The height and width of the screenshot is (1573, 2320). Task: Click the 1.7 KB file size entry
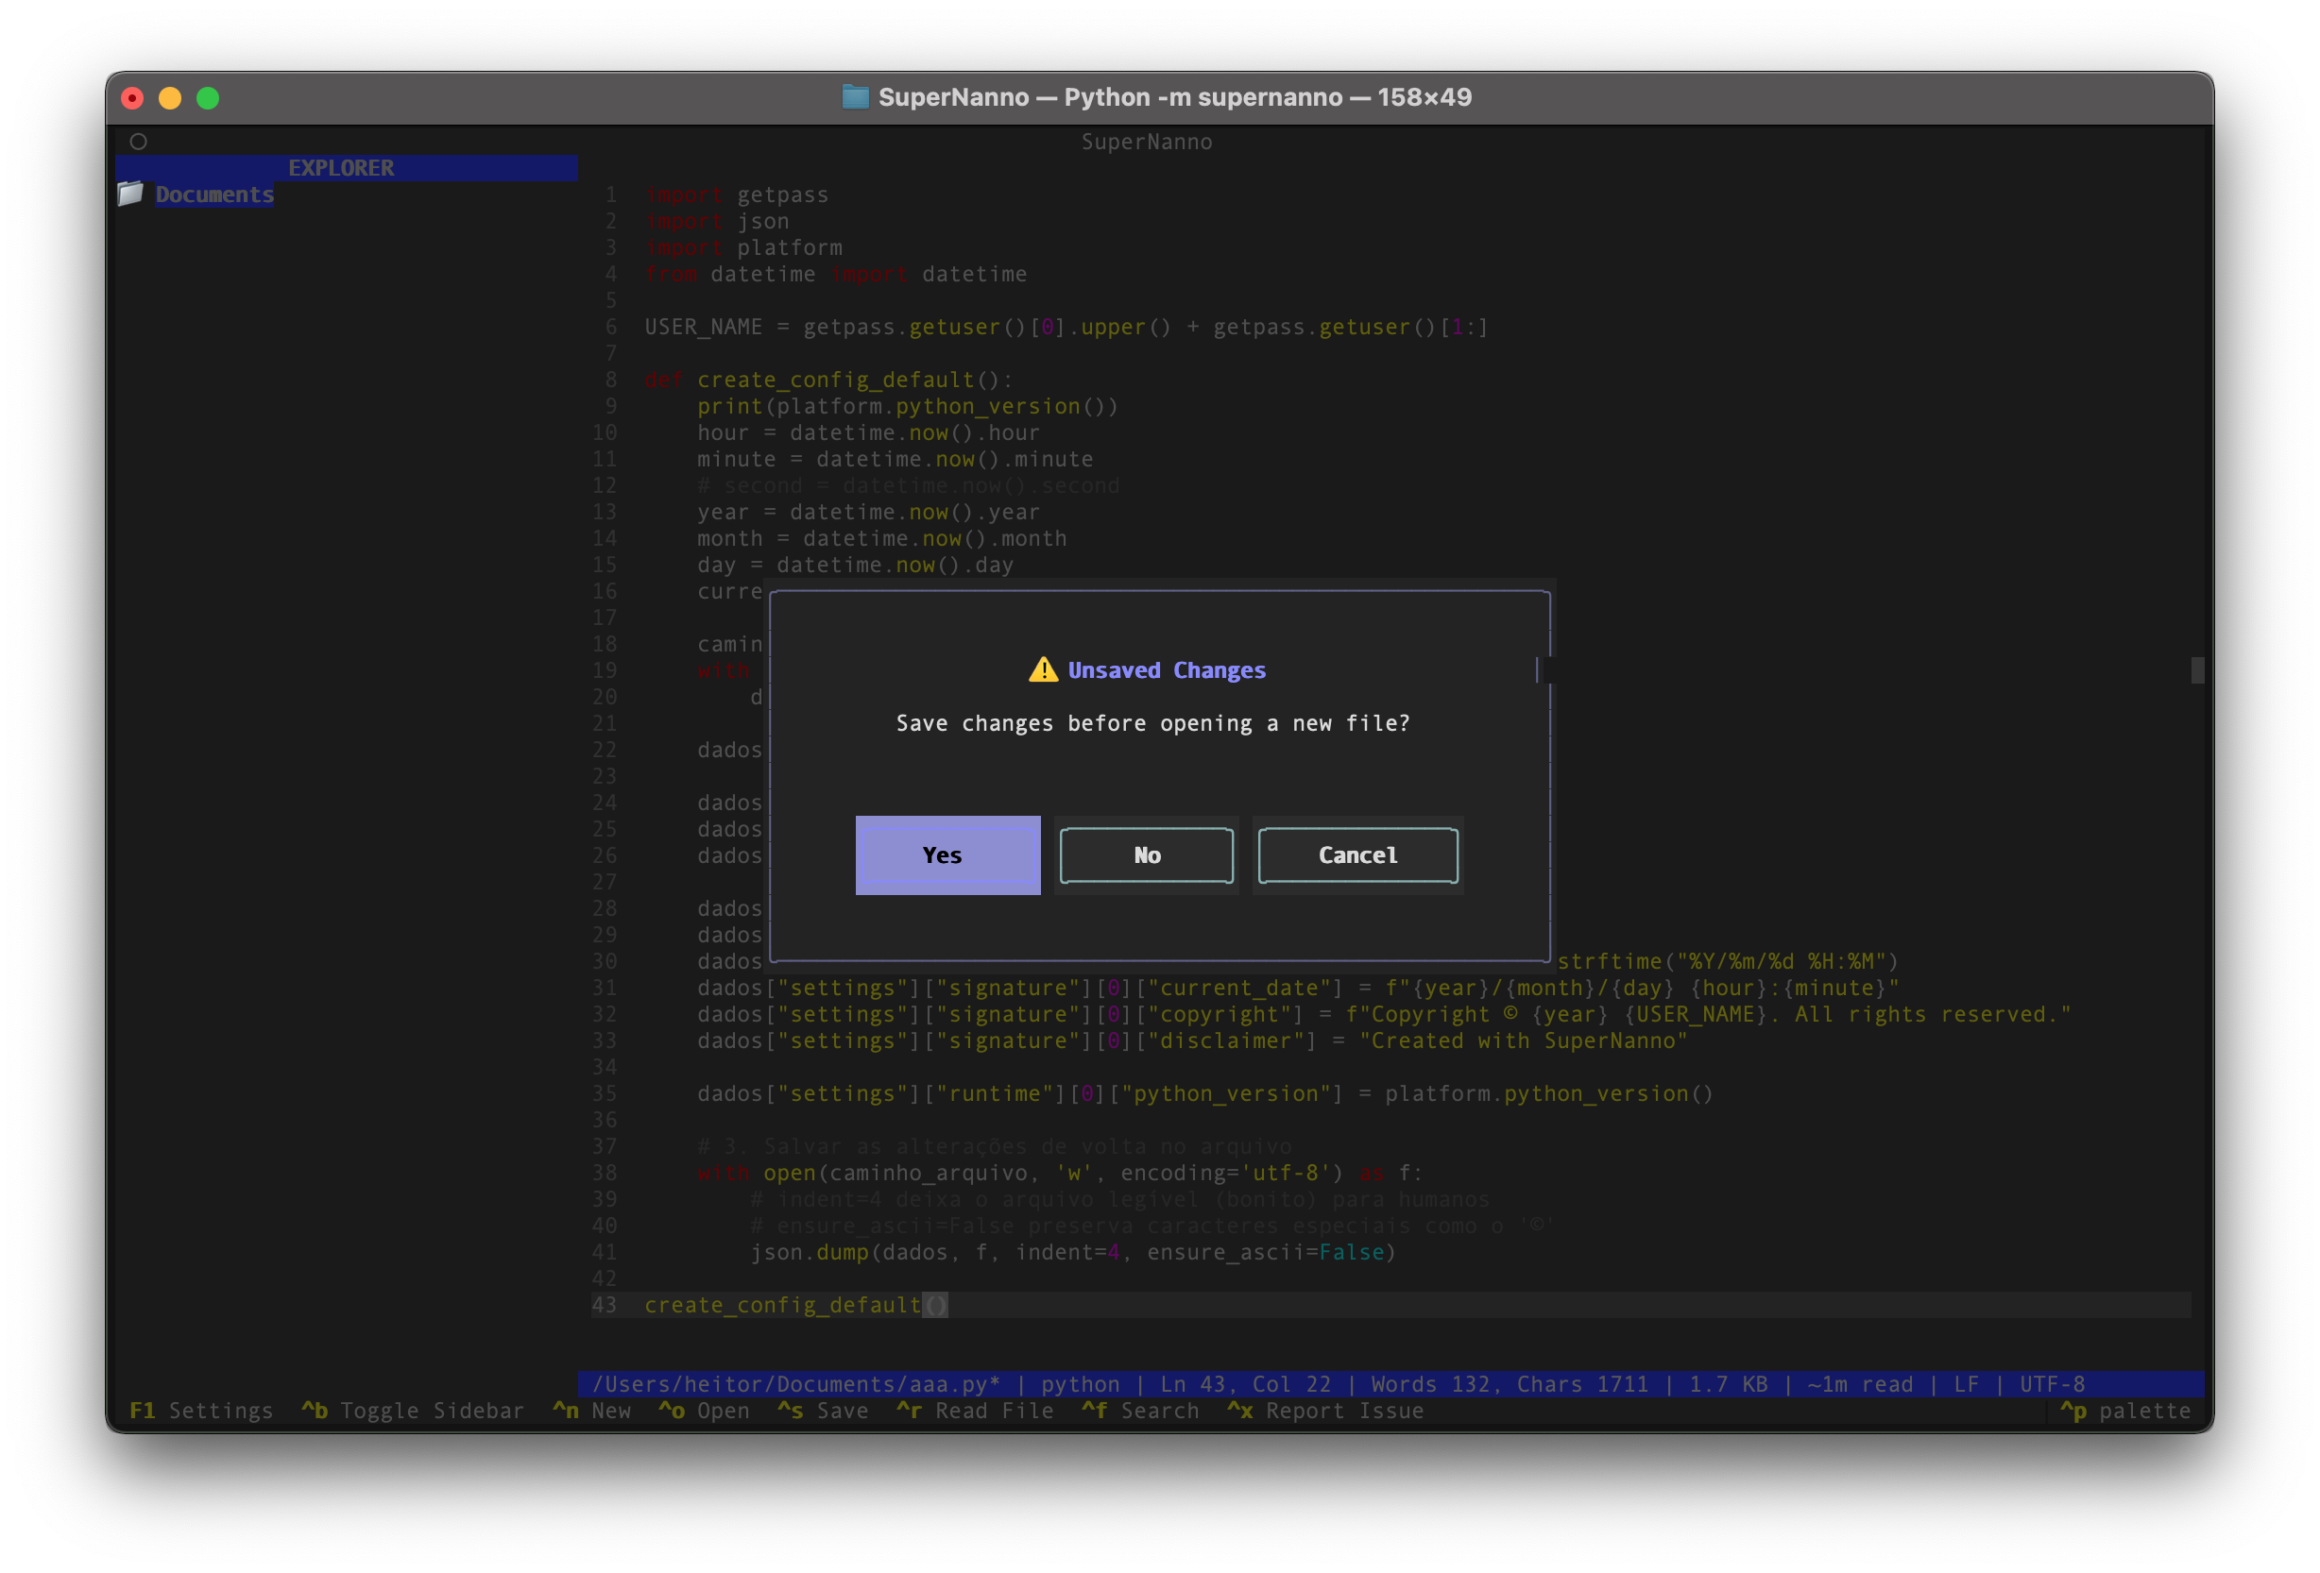click(1728, 1384)
